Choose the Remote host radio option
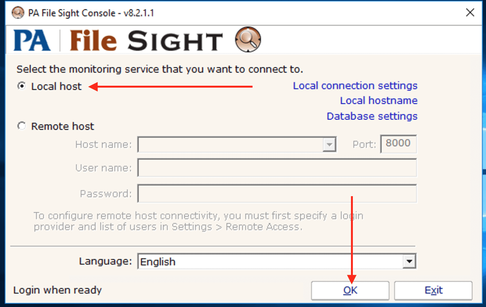Viewport: 486px width, 307px height. [x=22, y=126]
